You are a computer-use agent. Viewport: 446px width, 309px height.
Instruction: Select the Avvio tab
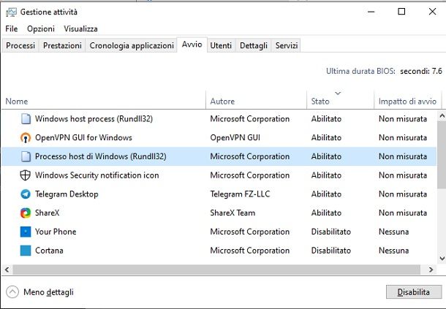point(192,45)
